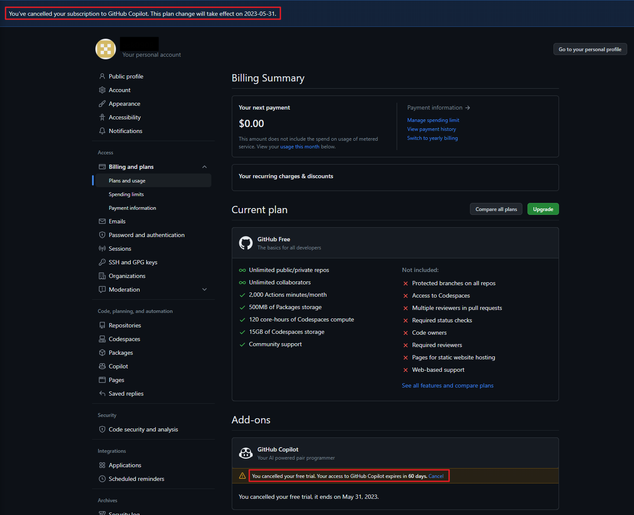634x515 pixels.
Task: Click the Repositories repo icon
Action: [x=102, y=325]
